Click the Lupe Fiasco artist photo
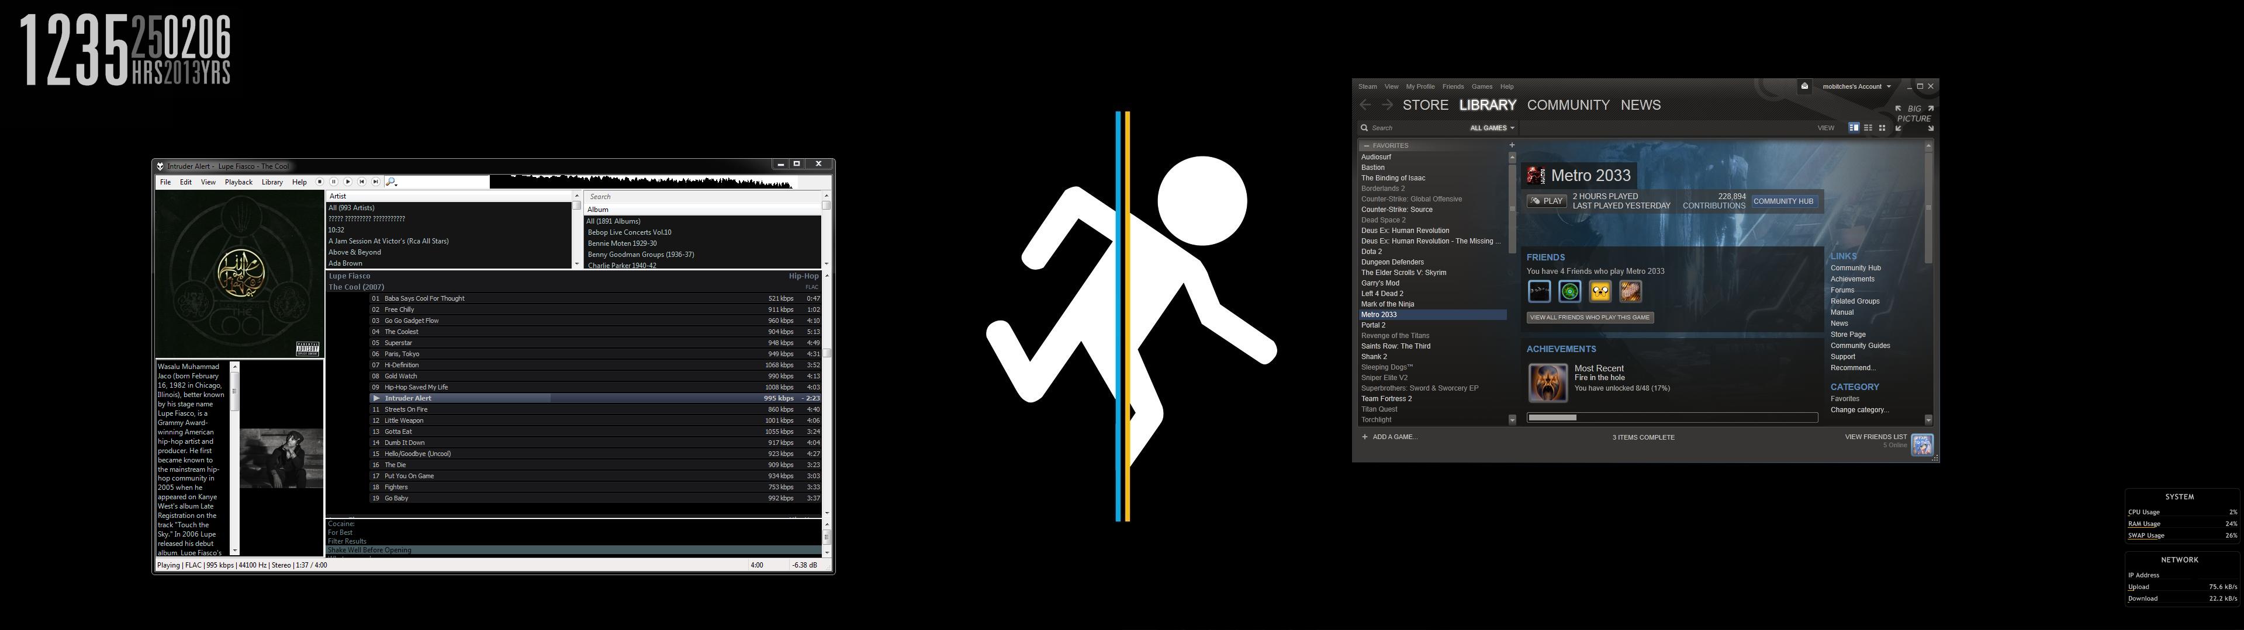The height and width of the screenshot is (630, 2244). click(281, 458)
